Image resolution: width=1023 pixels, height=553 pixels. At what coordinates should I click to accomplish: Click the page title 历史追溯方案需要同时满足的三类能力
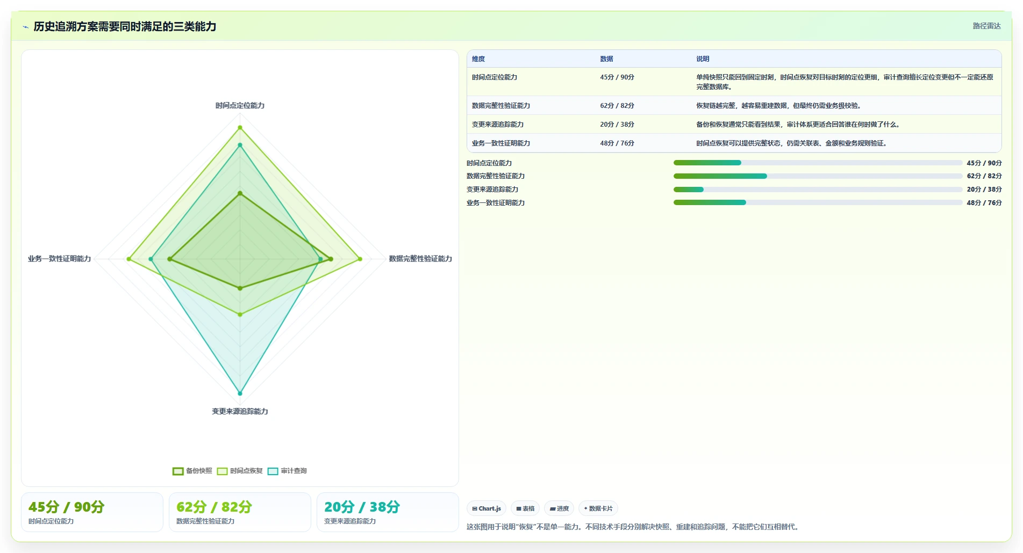pyautogui.click(x=125, y=27)
